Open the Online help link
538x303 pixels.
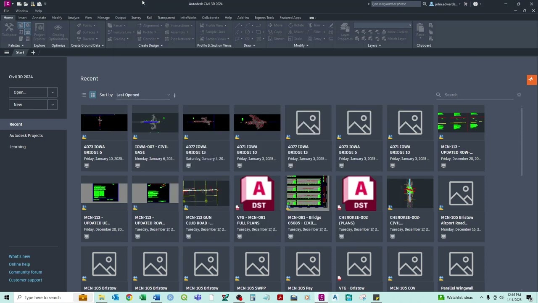click(19, 264)
